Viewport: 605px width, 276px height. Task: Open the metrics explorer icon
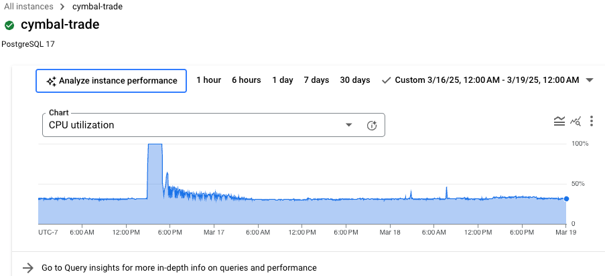(576, 121)
